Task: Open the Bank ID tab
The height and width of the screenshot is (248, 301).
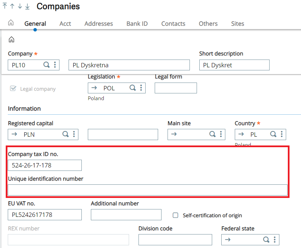Action: pos(137,24)
